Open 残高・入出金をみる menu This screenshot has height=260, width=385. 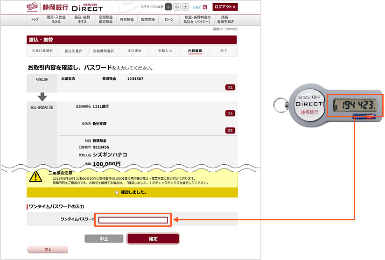click(56, 20)
